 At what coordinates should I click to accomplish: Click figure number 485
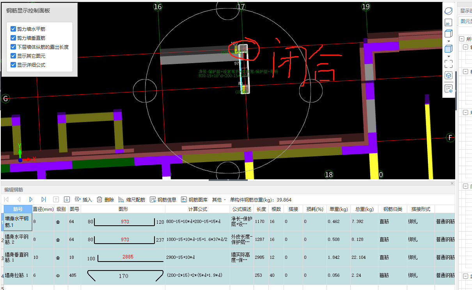point(74,276)
